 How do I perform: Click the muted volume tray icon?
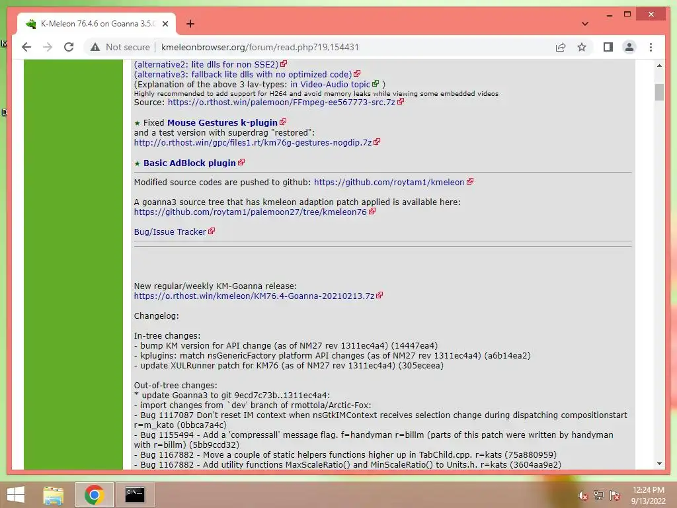(x=583, y=495)
